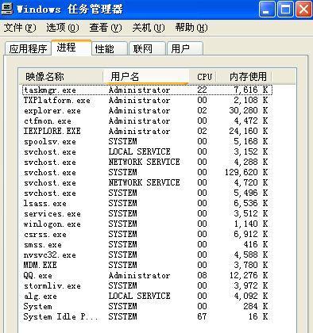Select the 进程 tab
The image size is (313, 333).
pyautogui.click(x=71, y=48)
